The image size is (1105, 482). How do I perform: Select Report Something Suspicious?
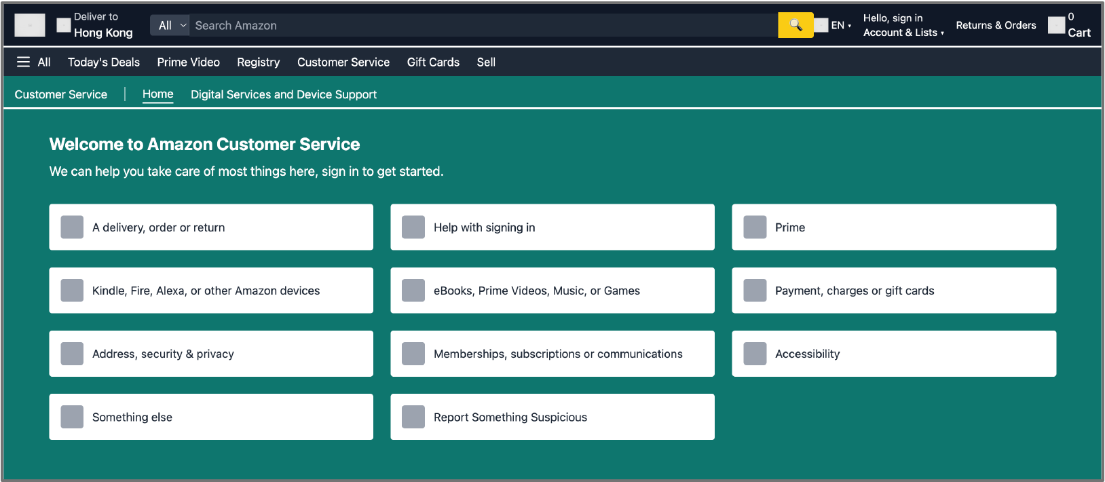(552, 417)
